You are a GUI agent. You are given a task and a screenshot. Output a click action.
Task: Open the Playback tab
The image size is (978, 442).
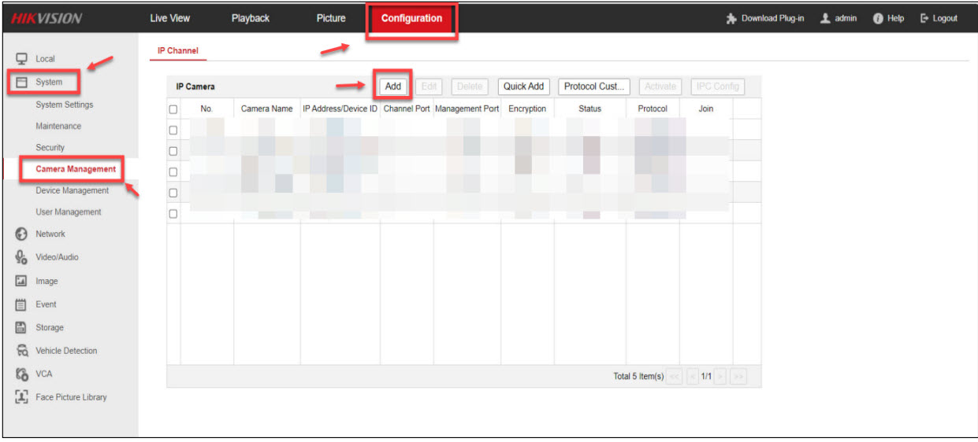coord(251,18)
